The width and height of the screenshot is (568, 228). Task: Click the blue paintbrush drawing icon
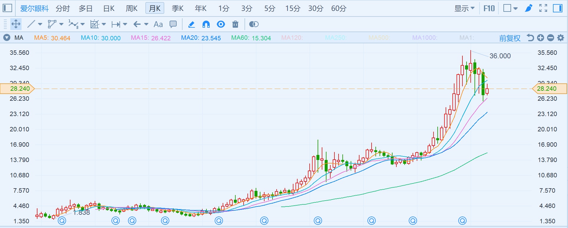pyautogui.click(x=528, y=8)
